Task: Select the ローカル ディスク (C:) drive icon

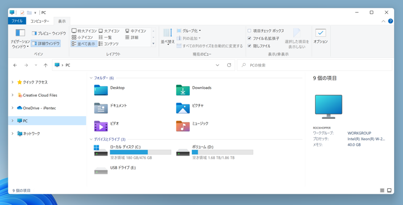Action: point(101,151)
